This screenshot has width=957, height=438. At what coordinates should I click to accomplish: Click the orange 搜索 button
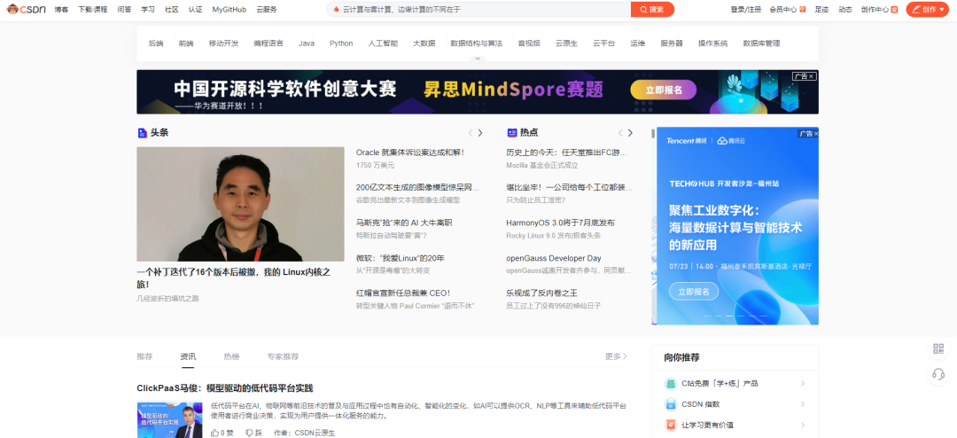652,9
